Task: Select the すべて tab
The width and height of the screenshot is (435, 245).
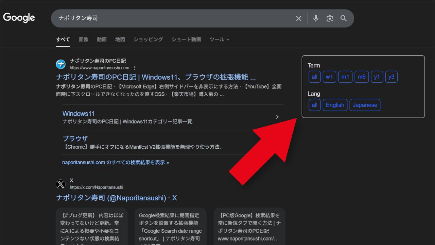Action: tap(63, 39)
